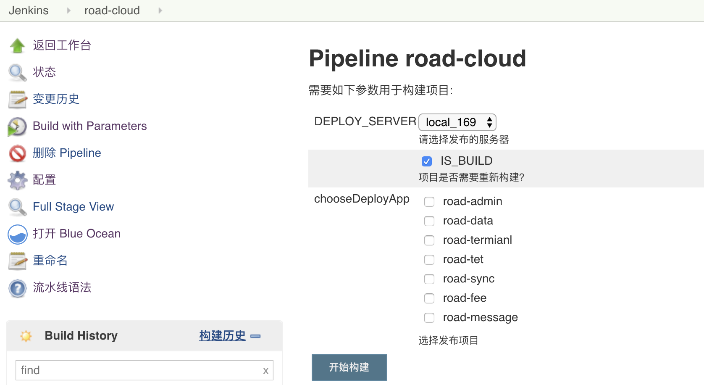Click the green up-arrow icon for 返回工作台
The width and height of the screenshot is (704, 385).
[x=18, y=45]
